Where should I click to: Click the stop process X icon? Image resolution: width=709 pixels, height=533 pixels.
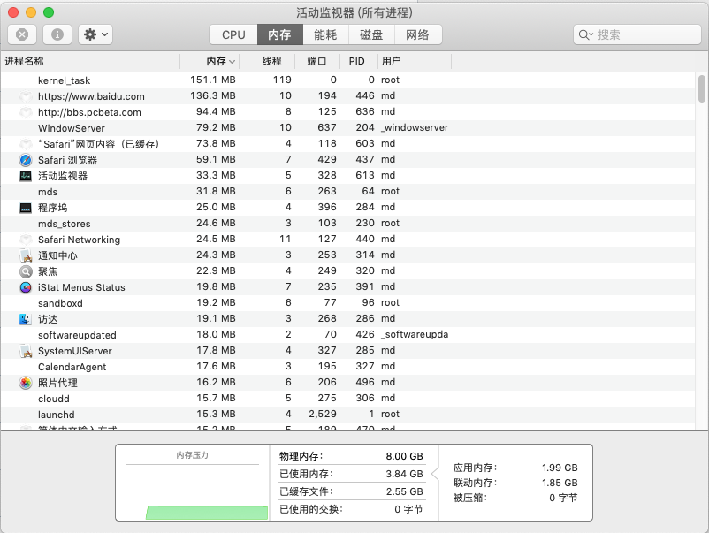pos(22,34)
